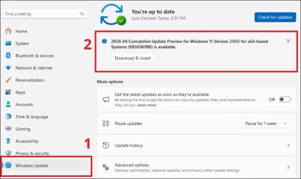The image size is (301, 179).
Task: Click the Time & language globe icon
Action: coord(8,116)
